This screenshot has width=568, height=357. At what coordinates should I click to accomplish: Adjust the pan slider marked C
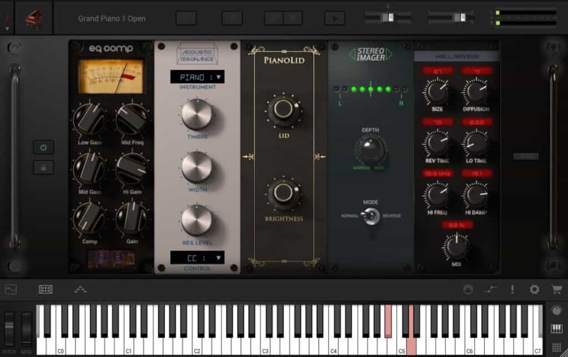[388, 17]
